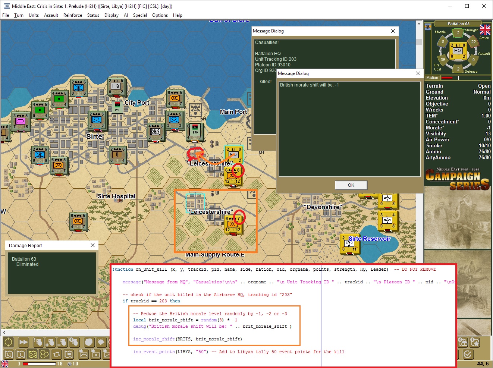
Task: Select the Sirte Reservoir unit counter
Action: pyautogui.click(x=350, y=243)
